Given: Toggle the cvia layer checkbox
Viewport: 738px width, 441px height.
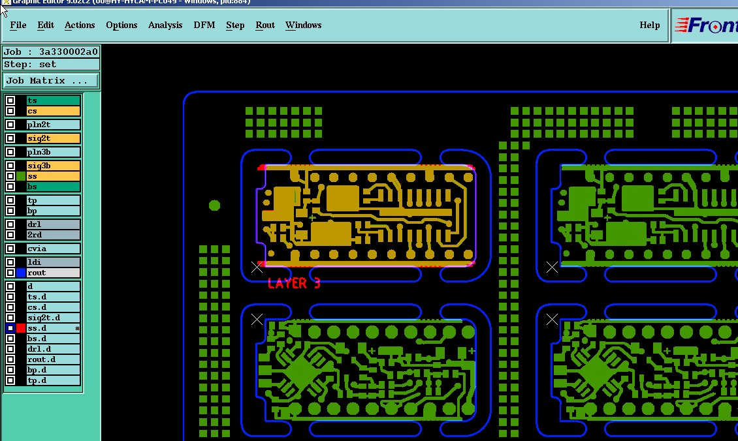Looking at the screenshot, I should click(10, 249).
